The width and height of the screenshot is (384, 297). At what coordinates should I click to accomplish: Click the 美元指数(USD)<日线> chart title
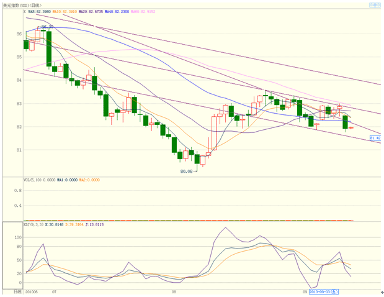tap(22, 5)
